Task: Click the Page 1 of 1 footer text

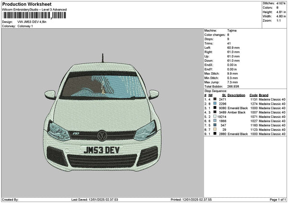Action: click(x=278, y=200)
